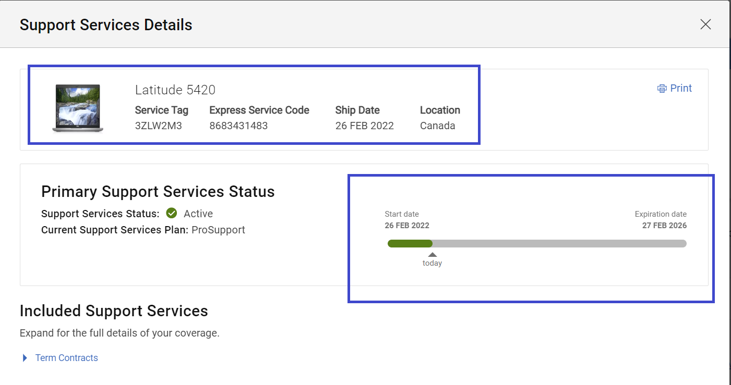Click the Primary Support Services Status heading
This screenshot has height=385, width=731.
click(x=158, y=192)
